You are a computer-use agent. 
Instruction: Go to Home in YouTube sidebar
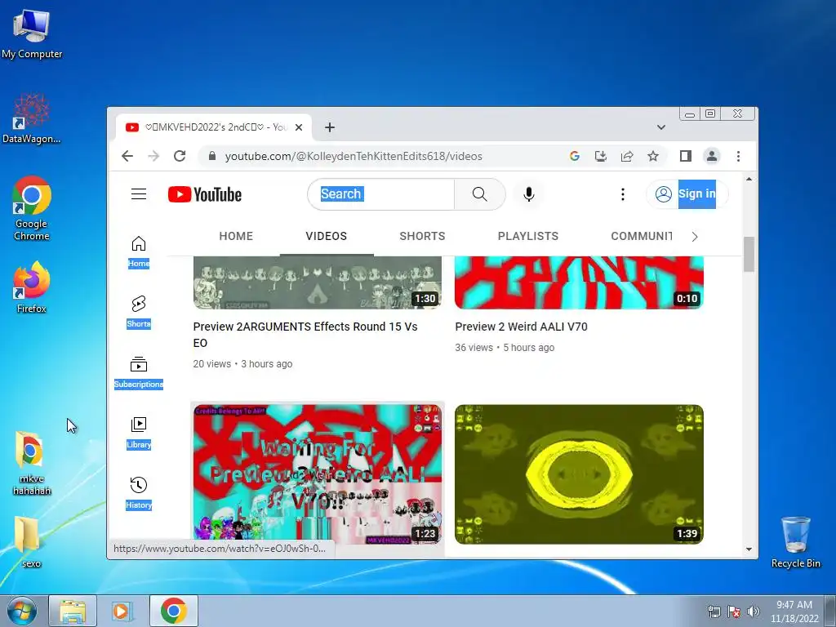[139, 252]
